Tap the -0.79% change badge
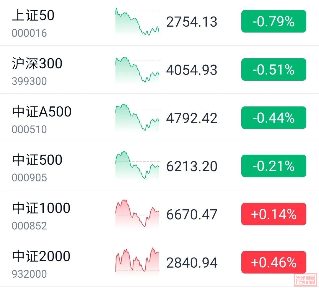Viewport: 319px width, 288px height. tap(274, 22)
